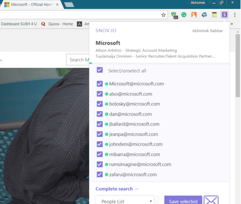Click the jeanpa@microsoft.com email text
Screen dimensions: 241x204
coord(134,134)
